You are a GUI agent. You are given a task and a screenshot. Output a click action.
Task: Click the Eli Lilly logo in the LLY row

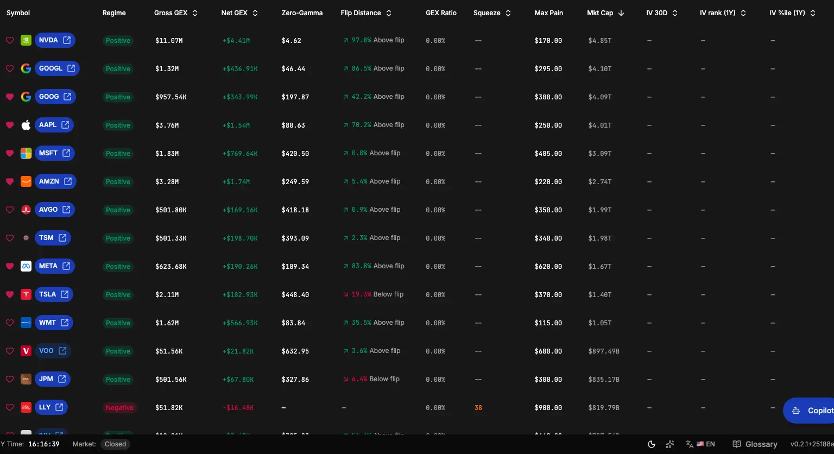[x=26, y=407]
